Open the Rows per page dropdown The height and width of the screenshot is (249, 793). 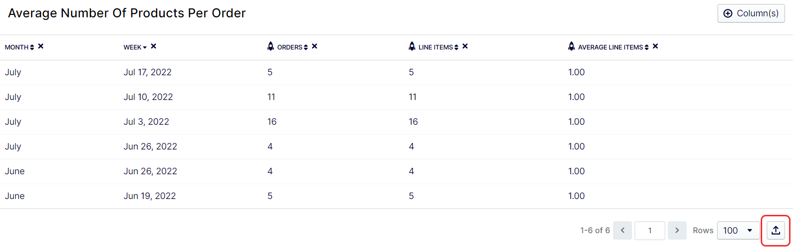(738, 230)
